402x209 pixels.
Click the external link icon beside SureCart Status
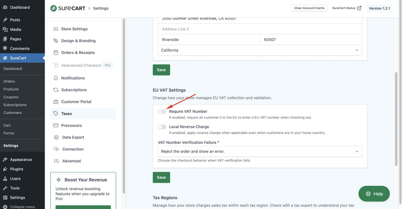pyautogui.click(x=359, y=8)
